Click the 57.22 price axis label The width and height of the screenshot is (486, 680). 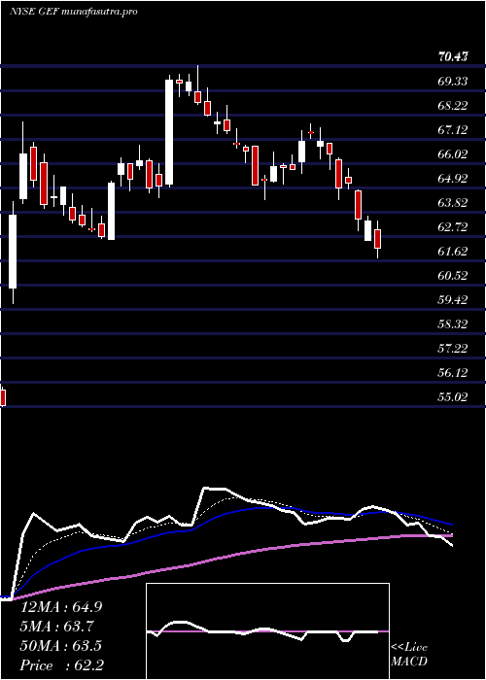point(453,348)
